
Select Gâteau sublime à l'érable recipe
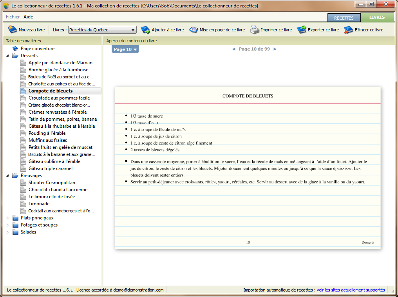tap(54, 161)
